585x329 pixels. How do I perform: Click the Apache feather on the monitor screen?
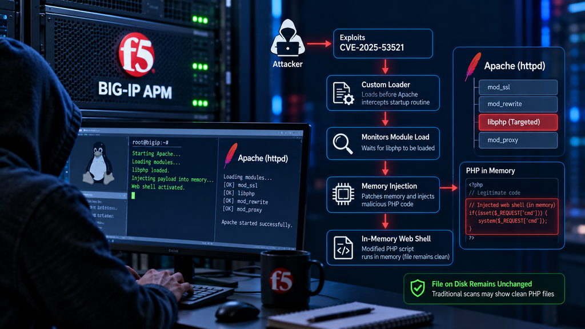[x=230, y=155]
